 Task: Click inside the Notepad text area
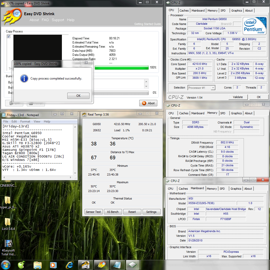pos(37,150)
